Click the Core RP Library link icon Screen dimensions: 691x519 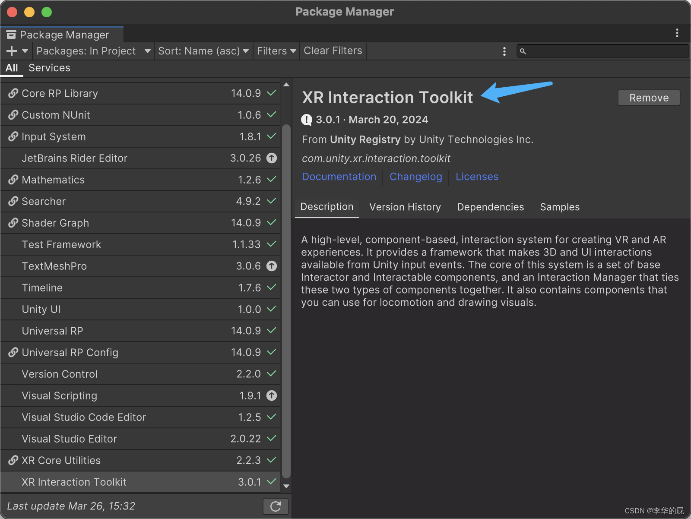click(x=13, y=93)
